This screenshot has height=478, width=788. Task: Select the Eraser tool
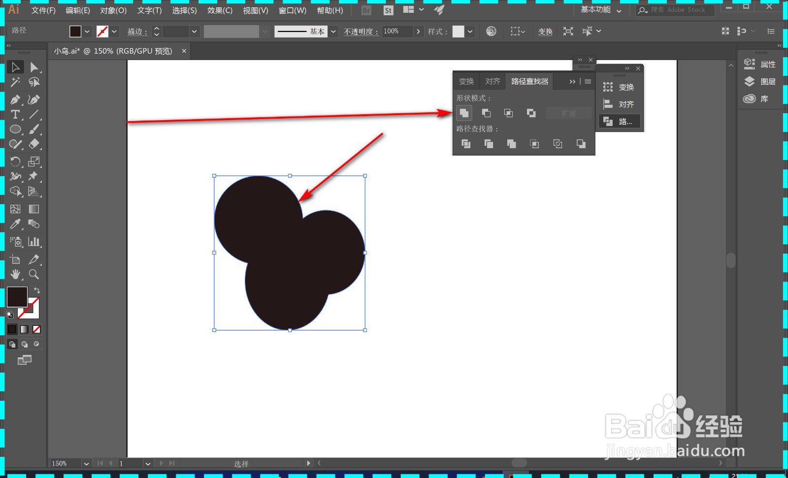[x=34, y=144]
